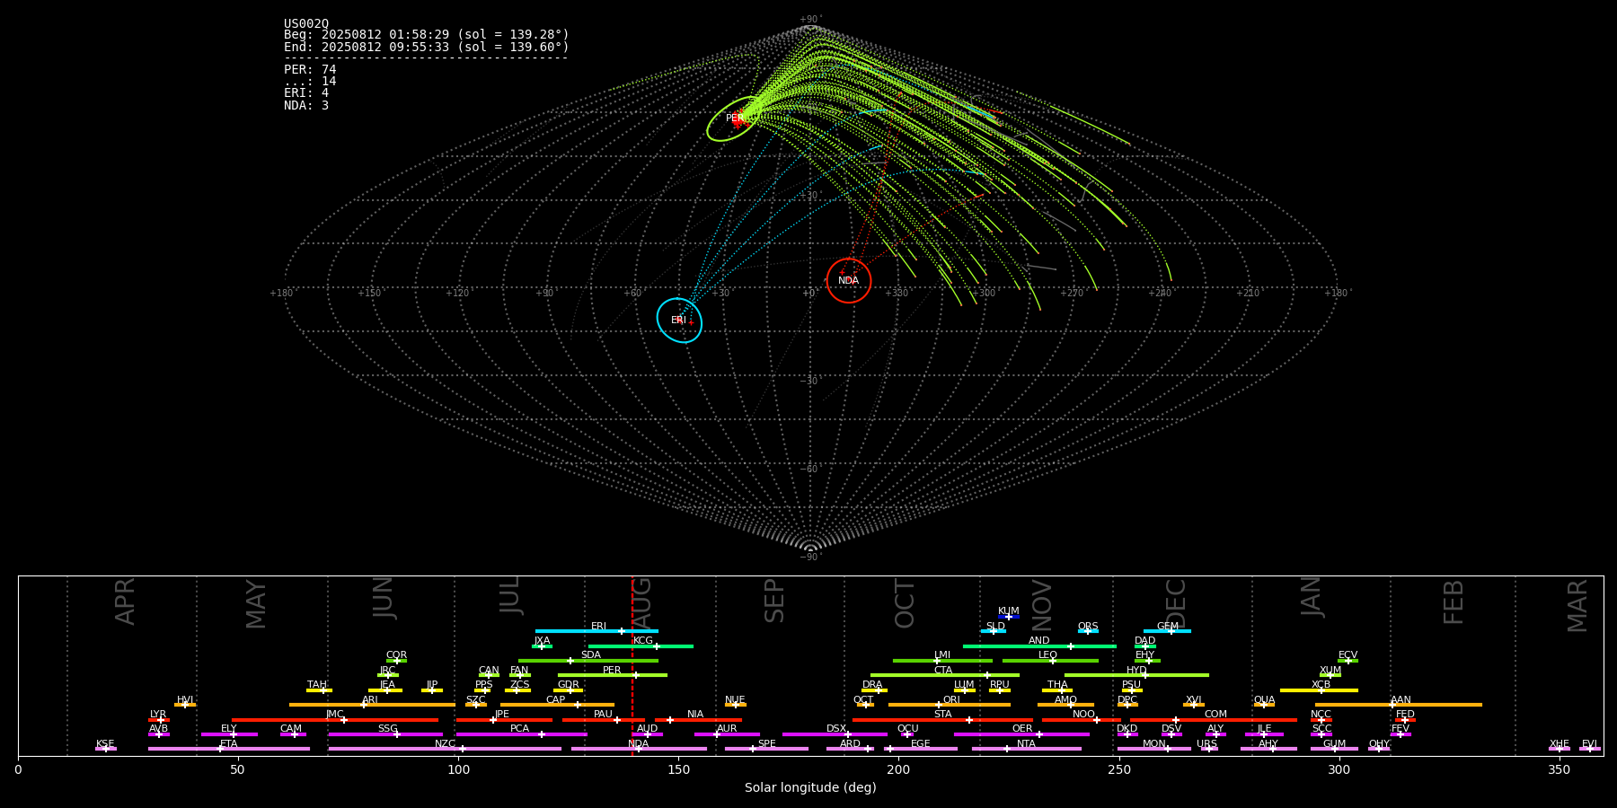
Task: Click the orange CAP shower bar
Action: click(x=557, y=705)
